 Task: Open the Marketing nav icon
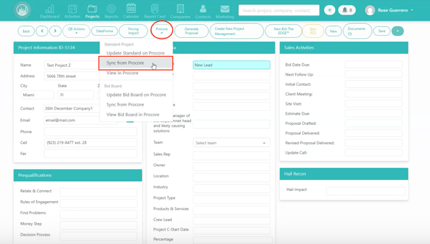coord(225,12)
